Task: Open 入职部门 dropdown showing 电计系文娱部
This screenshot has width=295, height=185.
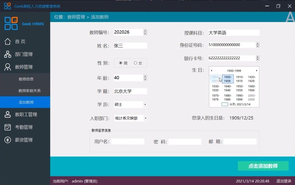Action: 146,118
